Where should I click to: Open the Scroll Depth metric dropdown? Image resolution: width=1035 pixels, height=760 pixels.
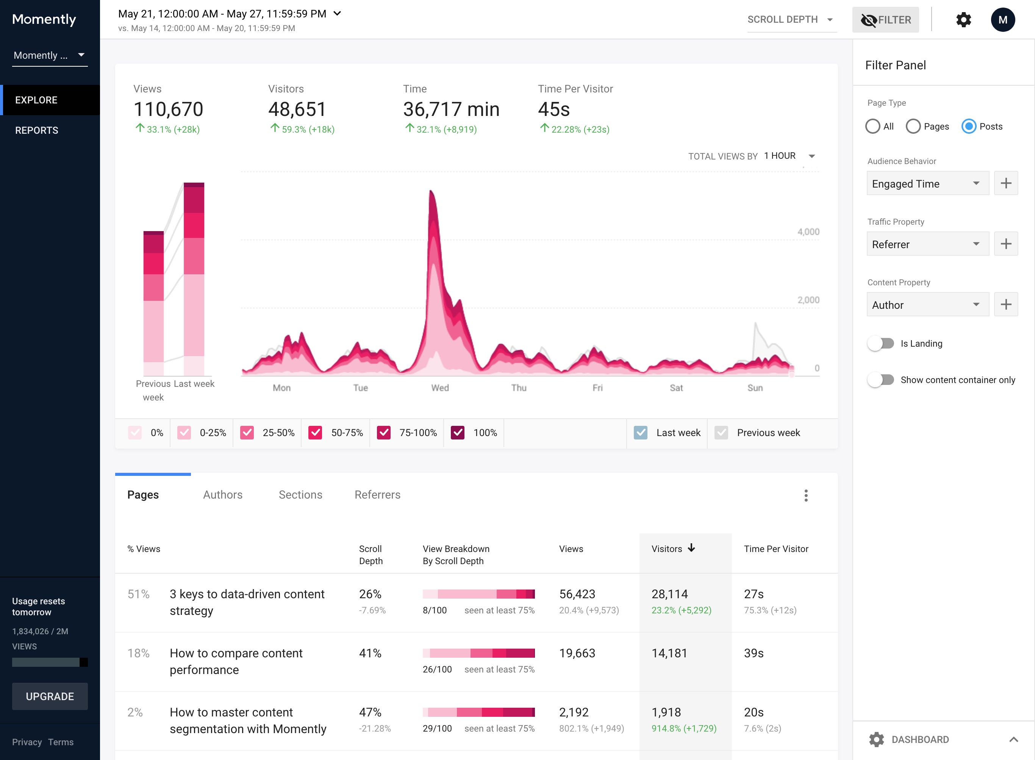(x=791, y=20)
